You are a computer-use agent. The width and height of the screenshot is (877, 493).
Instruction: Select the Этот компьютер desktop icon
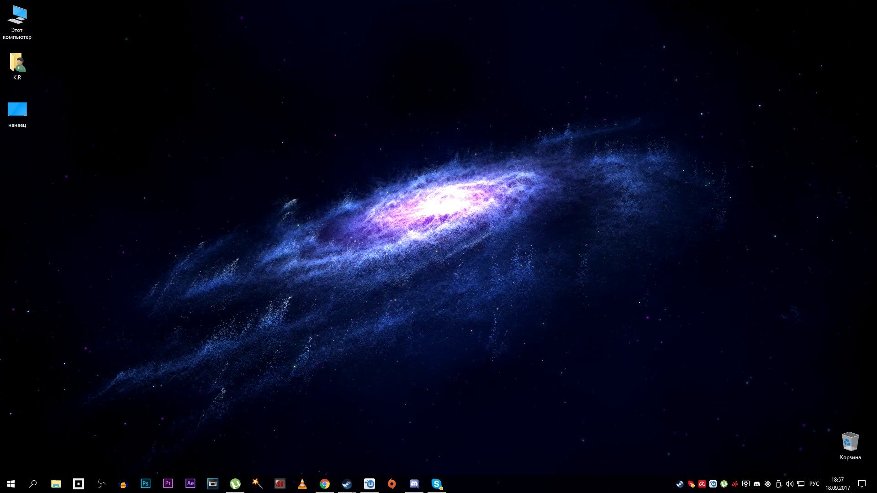17,16
